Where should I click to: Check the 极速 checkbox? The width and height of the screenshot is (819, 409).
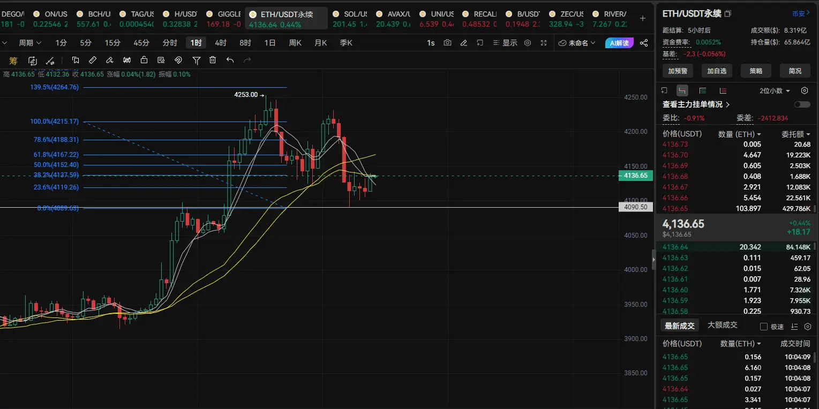click(x=764, y=327)
